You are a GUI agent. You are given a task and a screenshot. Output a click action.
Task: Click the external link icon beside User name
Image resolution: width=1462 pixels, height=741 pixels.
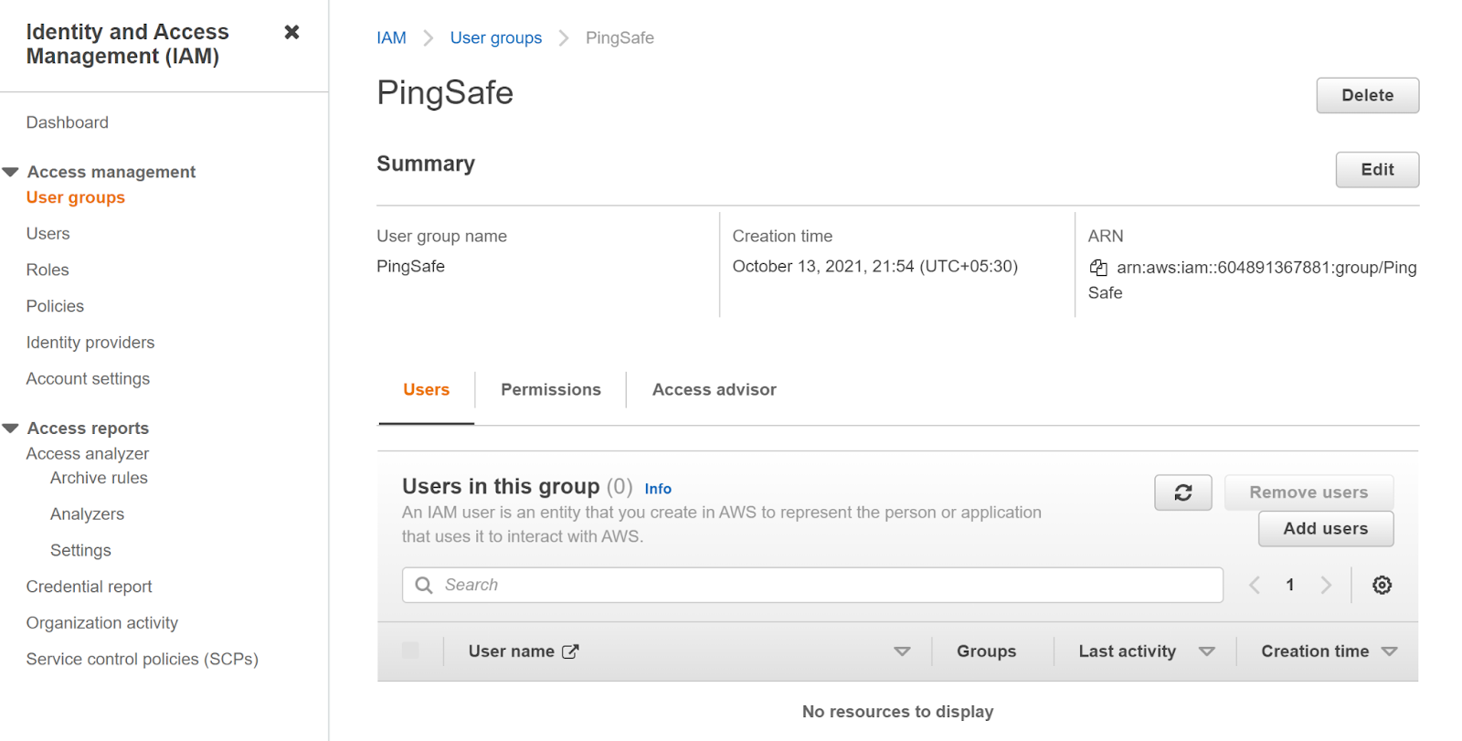570,651
